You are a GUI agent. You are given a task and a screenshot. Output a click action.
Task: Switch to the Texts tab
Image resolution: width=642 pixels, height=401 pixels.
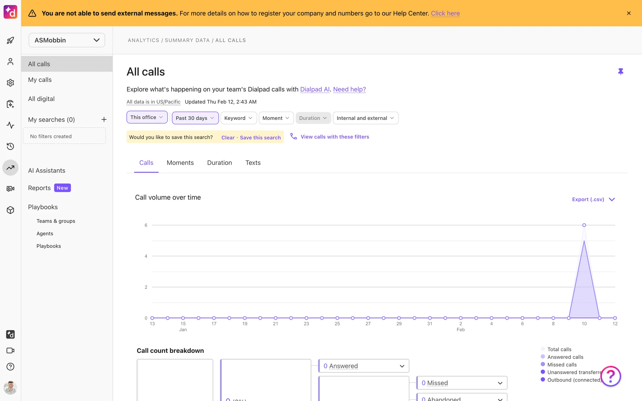tap(253, 163)
